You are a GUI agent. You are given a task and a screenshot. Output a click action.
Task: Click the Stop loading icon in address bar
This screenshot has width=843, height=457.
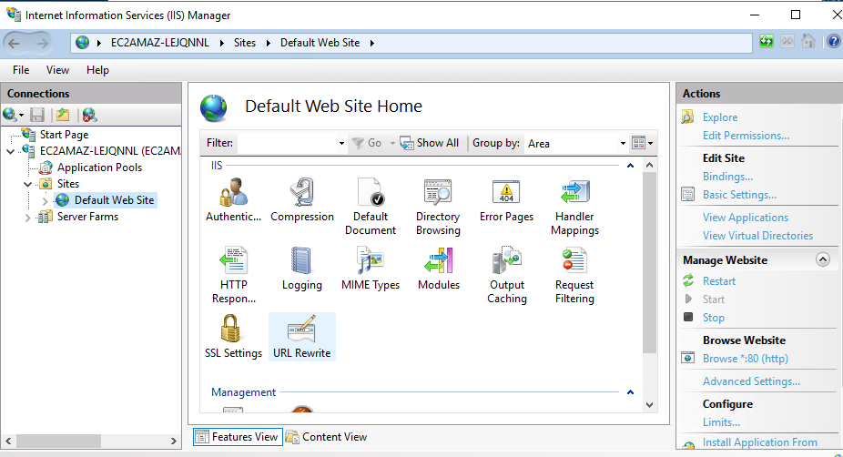click(787, 41)
